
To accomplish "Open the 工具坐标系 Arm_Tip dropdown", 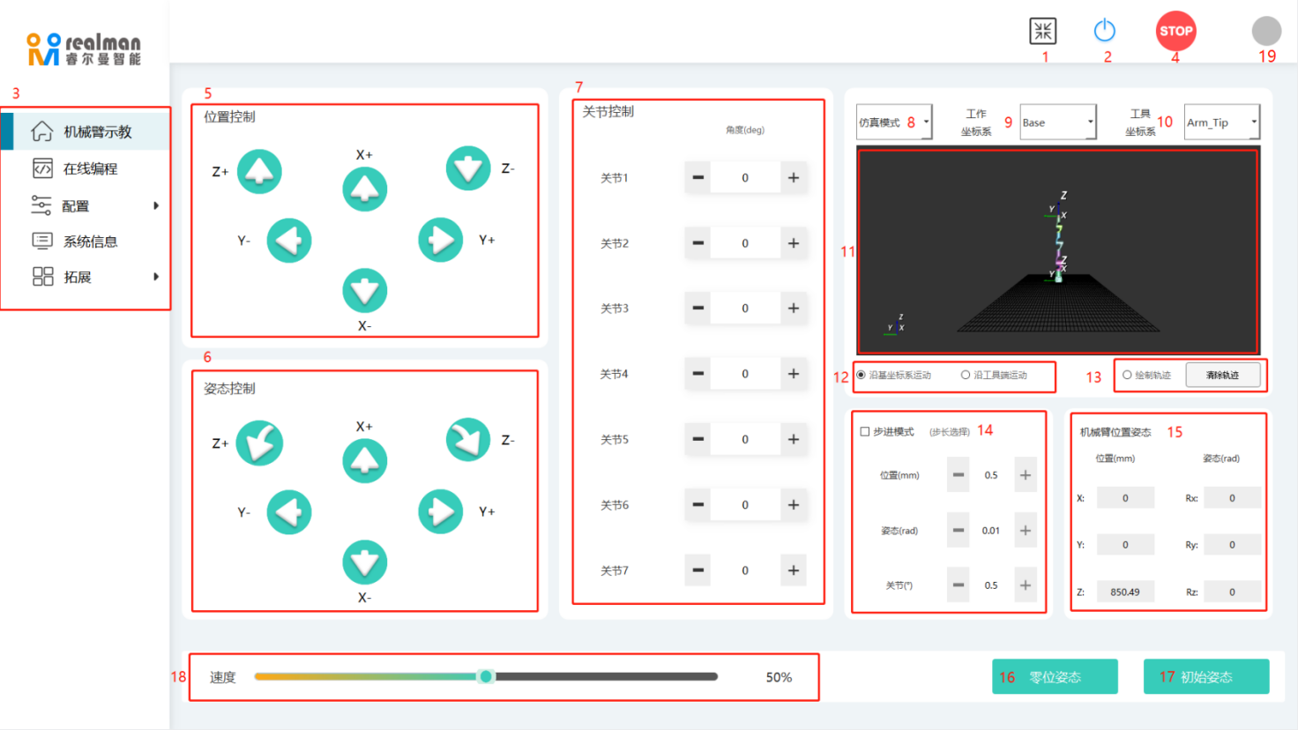I will [x=1221, y=123].
